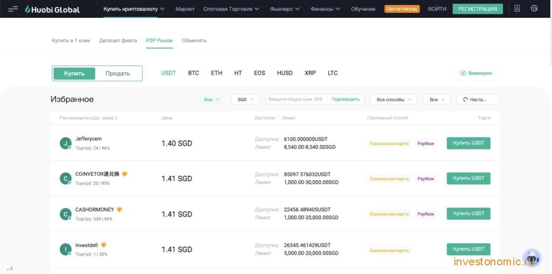Click the diamond badge next to Investdefi

(x=103, y=245)
